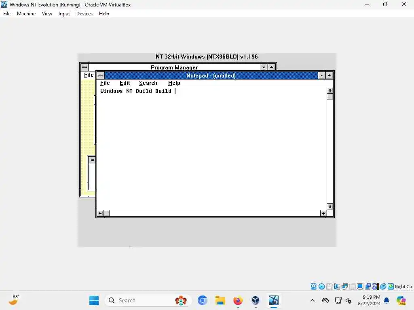Open the VirtualBox File menu
This screenshot has width=414, height=310.
pos(7,14)
